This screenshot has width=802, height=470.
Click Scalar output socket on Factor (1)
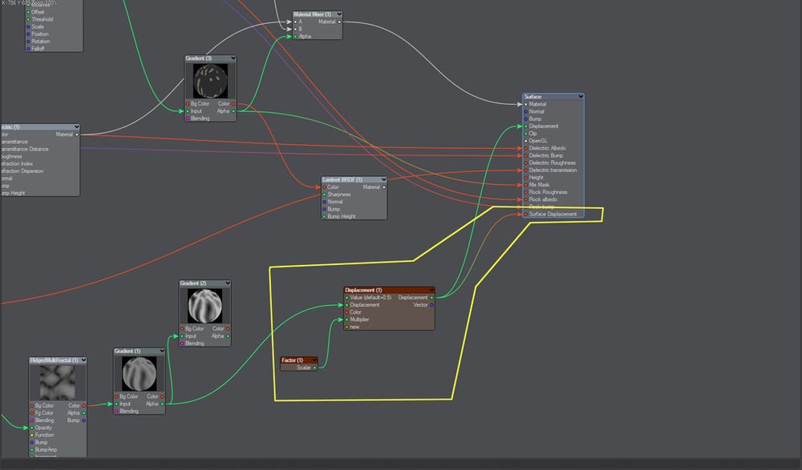314,368
